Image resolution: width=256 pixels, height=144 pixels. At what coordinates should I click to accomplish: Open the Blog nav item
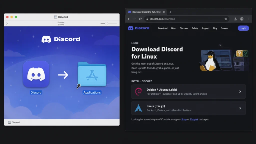pos(215,28)
